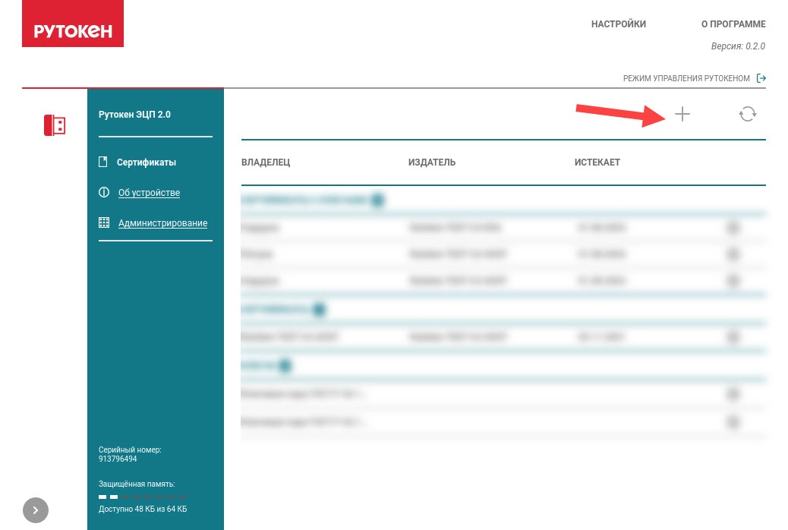Expand sidebar with round chevron button
The width and height of the screenshot is (788, 530).
36,510
